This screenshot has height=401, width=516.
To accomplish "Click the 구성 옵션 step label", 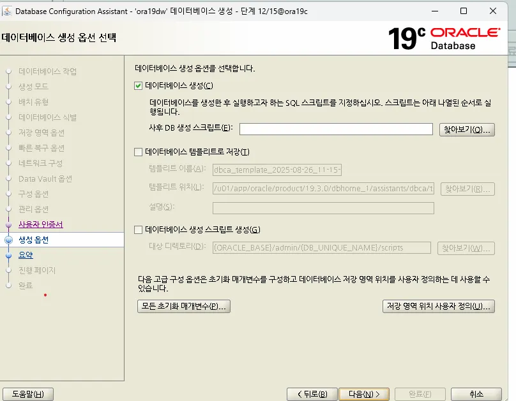I will [x=33, y=194].
